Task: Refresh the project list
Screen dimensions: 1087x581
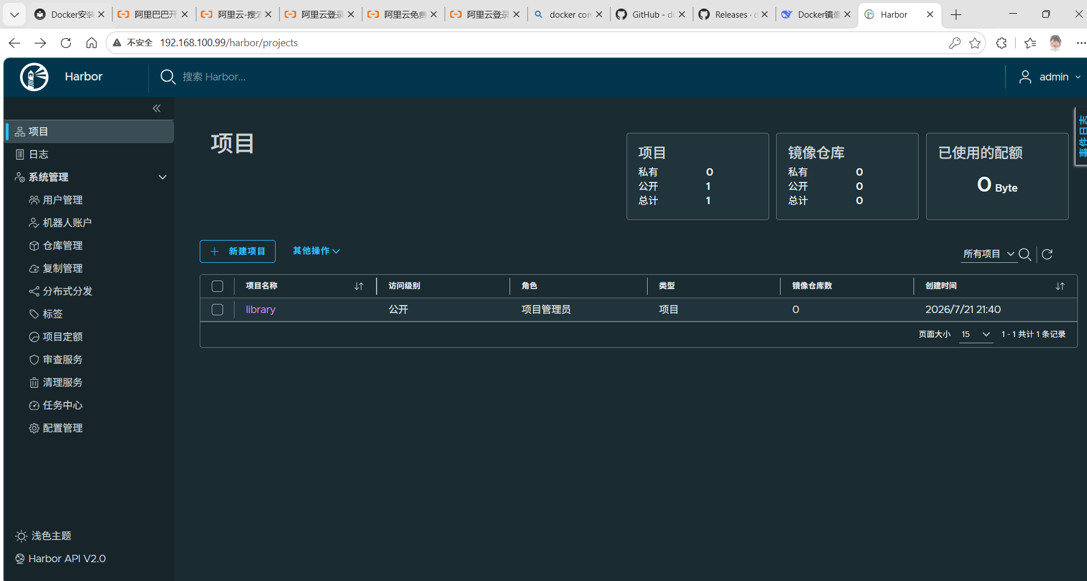Action: (x=1047, y=254)
